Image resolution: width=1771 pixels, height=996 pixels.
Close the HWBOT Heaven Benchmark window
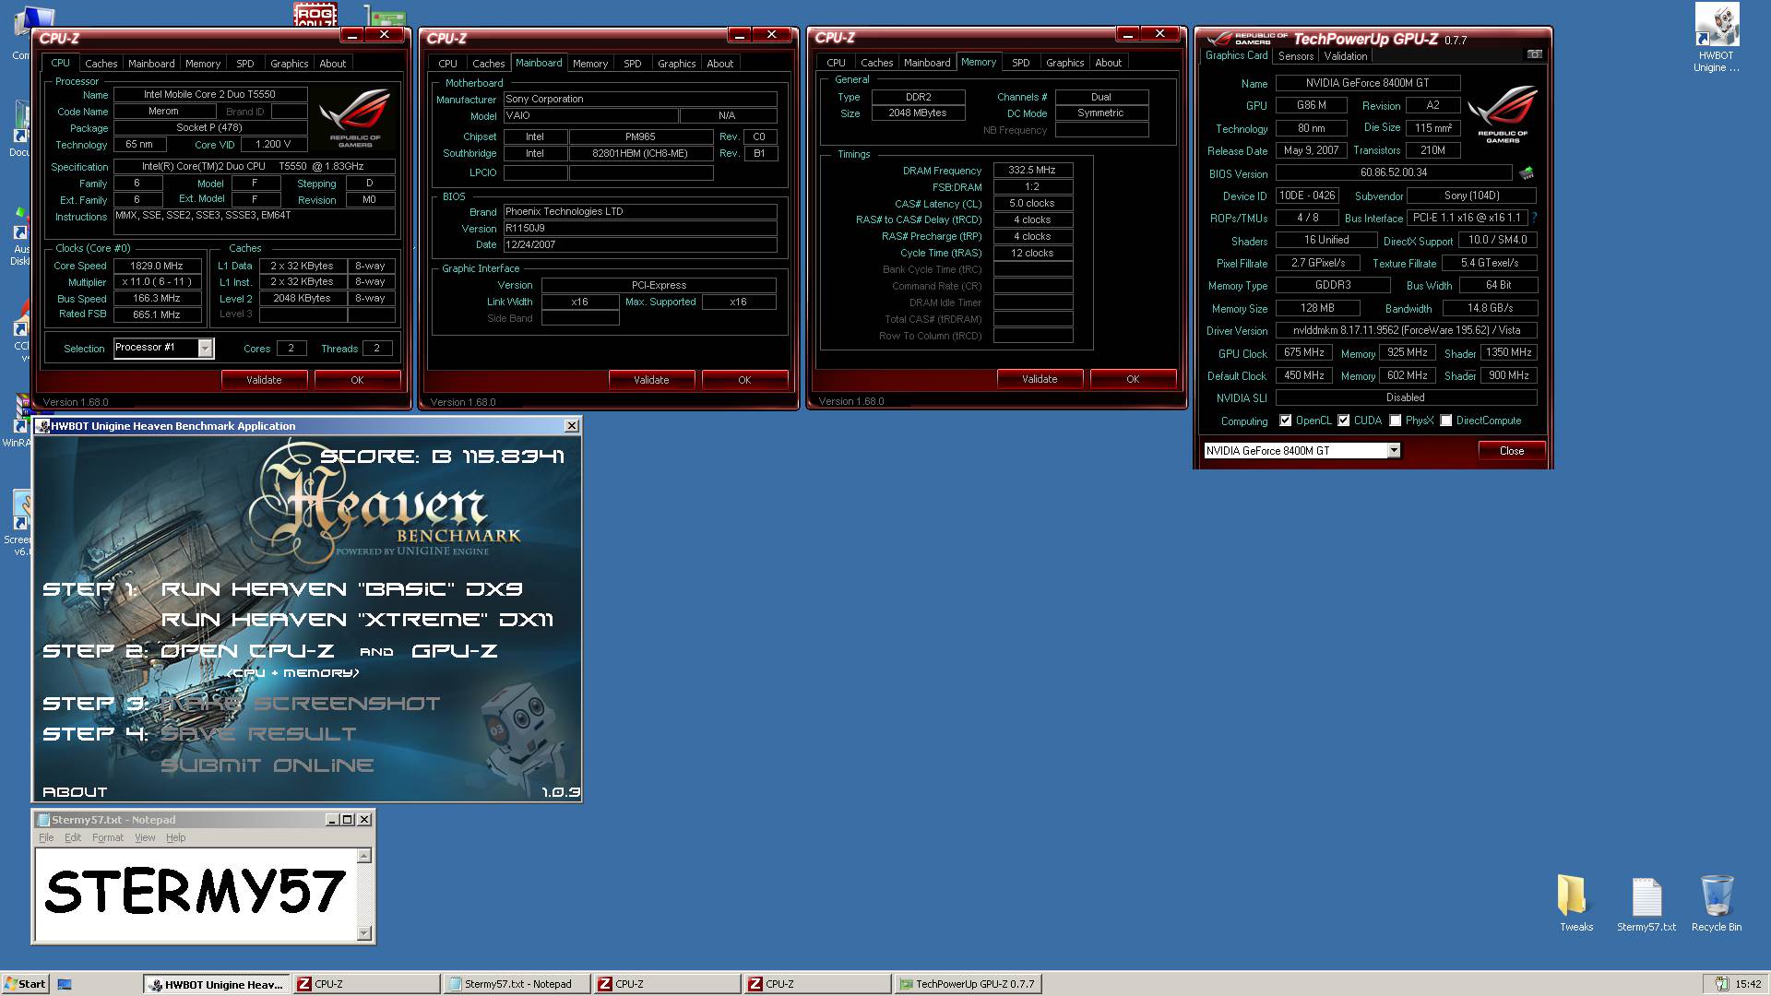(x=572, y=425)
